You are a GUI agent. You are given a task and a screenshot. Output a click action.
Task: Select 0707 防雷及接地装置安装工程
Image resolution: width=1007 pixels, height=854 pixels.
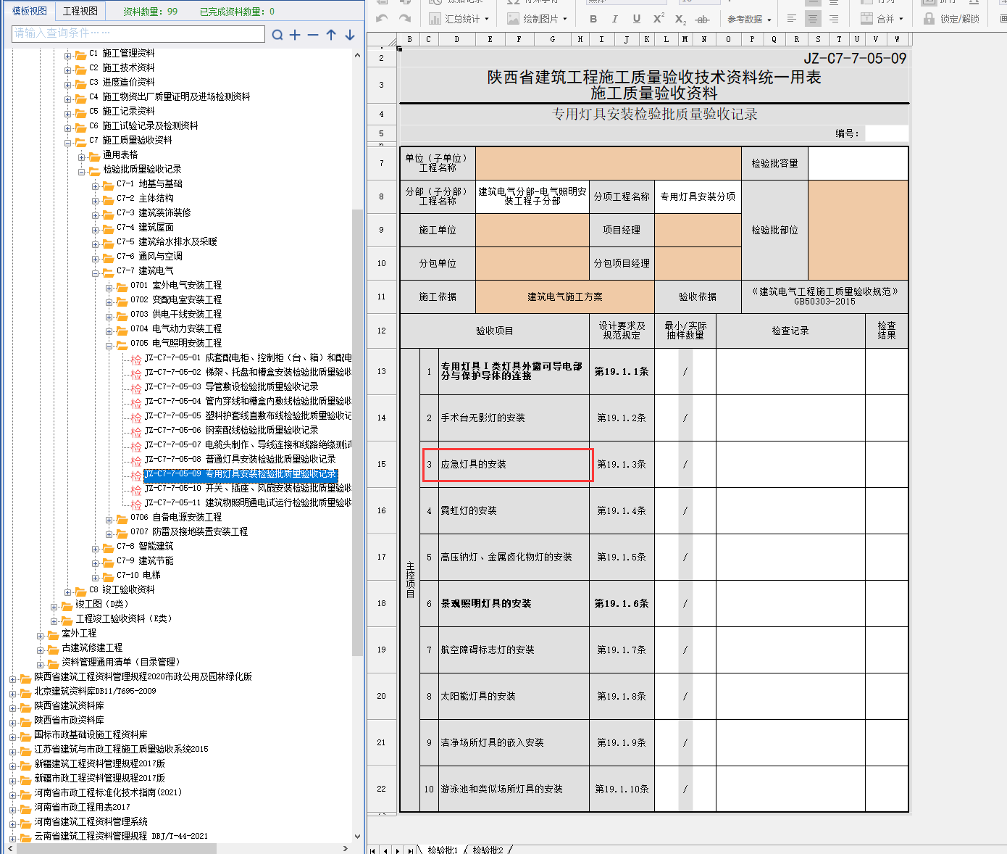189,531
